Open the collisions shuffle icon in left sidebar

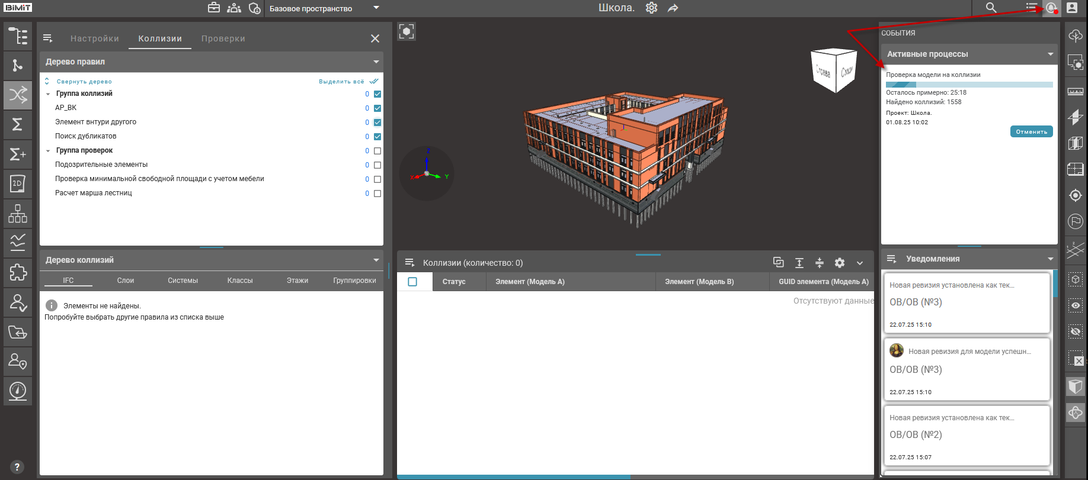click(18, 95)
